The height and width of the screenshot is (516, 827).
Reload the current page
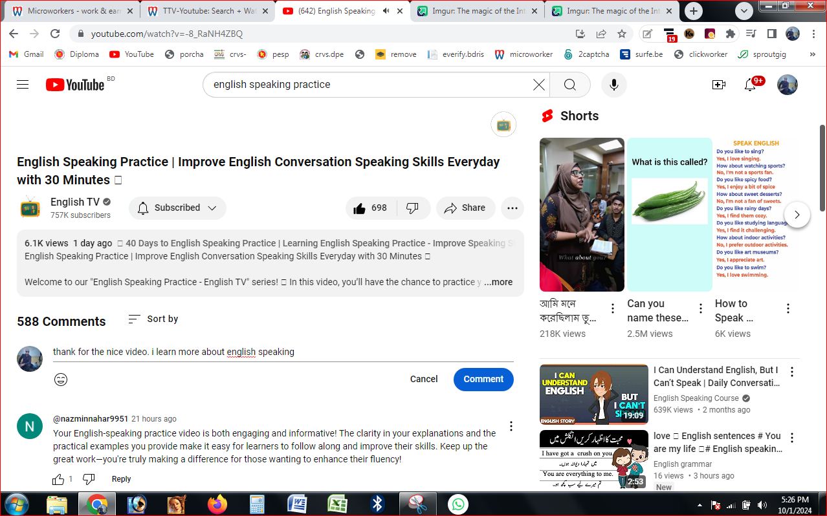click(55, 34)
